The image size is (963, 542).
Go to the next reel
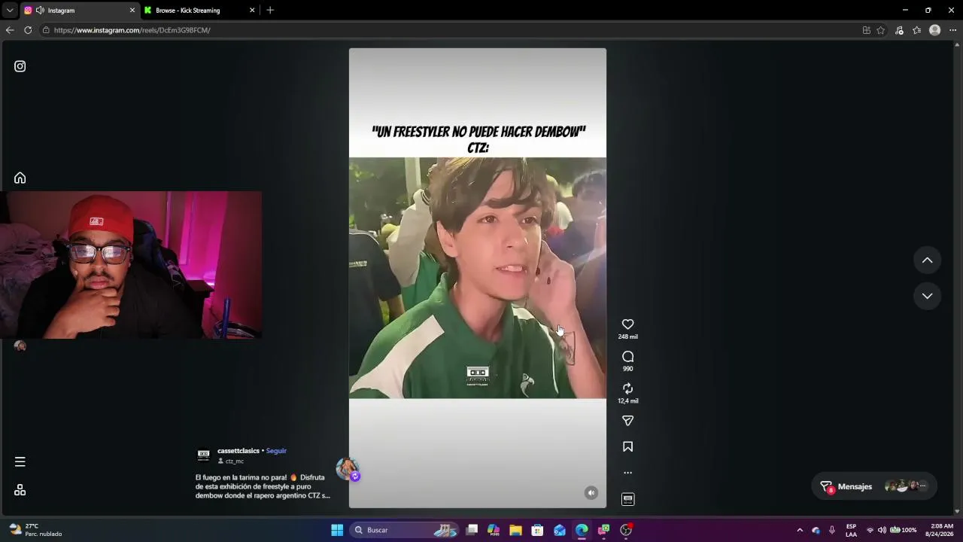coord(927,296)
